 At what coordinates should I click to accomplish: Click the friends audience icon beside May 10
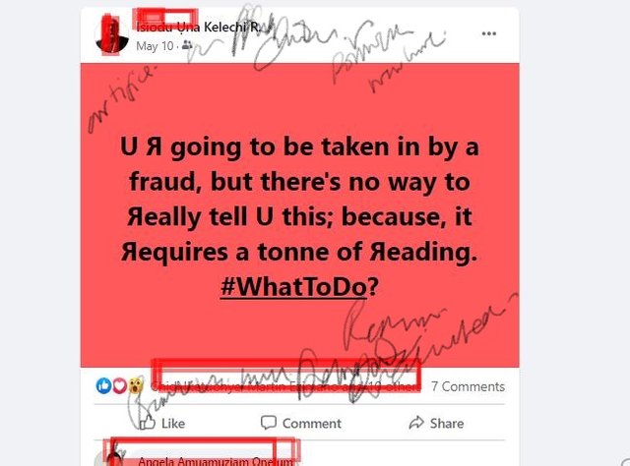tap(187, 45)
